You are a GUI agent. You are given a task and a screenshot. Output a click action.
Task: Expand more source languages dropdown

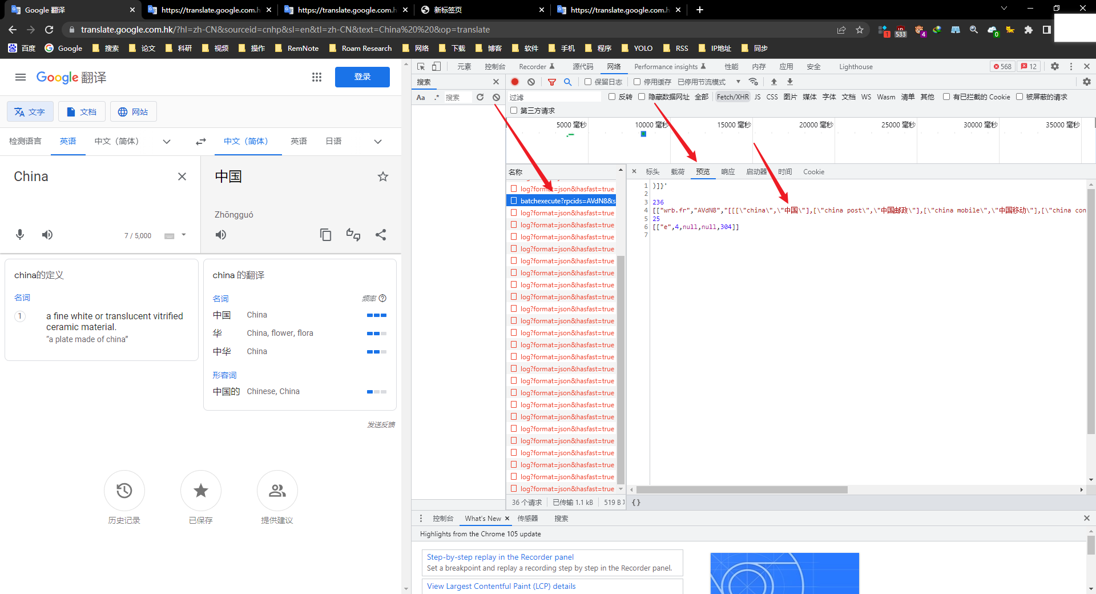(x=167, y=141)
